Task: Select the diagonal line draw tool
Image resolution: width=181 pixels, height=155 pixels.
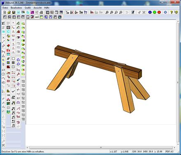Action: pyautogui.click(x=3, y=42)
